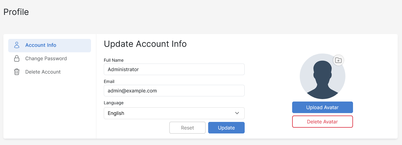Click the Language field label

[x=114, y=103]
